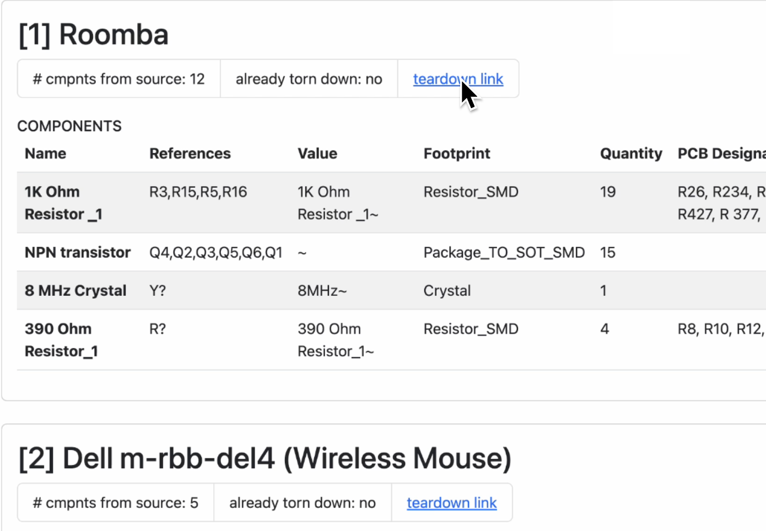766x531 pixels.
Task: Open the Roomba teardown link
Action: point(458,79)
